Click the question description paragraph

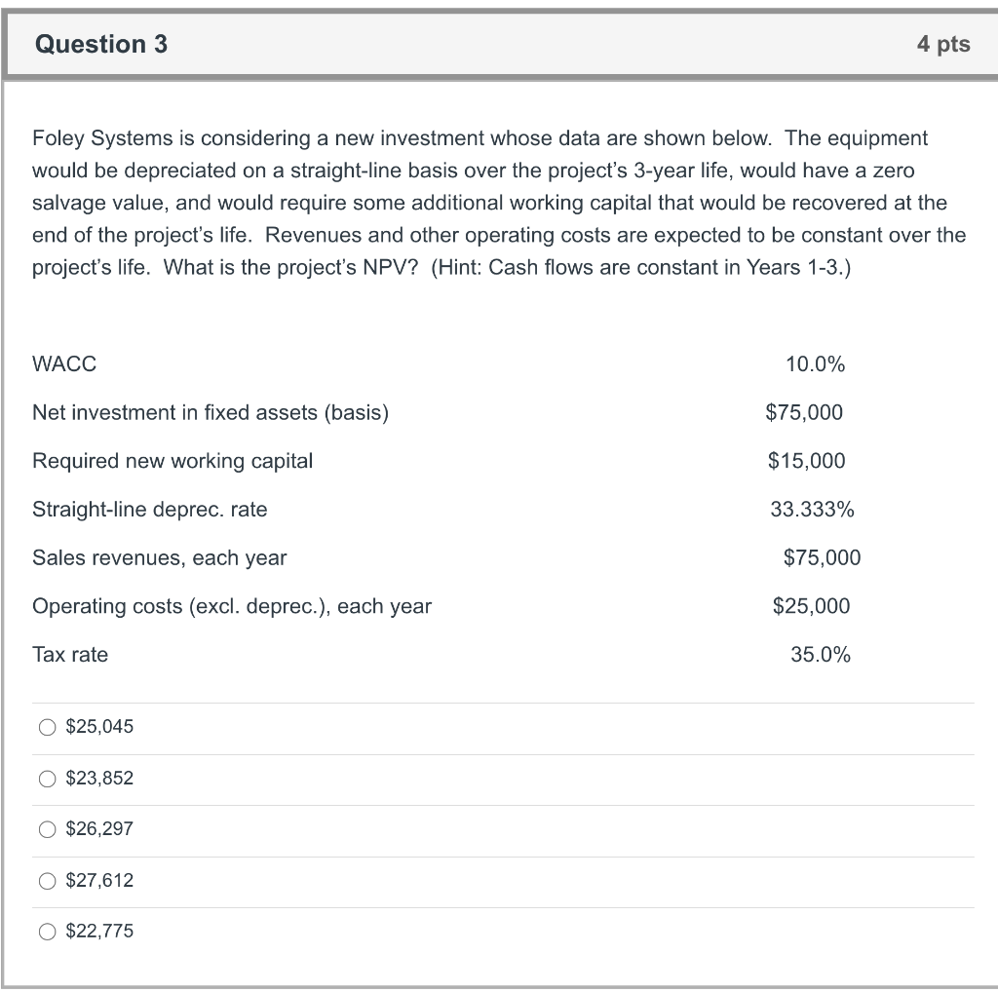(x=497, y=203)
